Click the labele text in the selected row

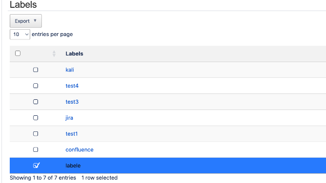(73, 166)
